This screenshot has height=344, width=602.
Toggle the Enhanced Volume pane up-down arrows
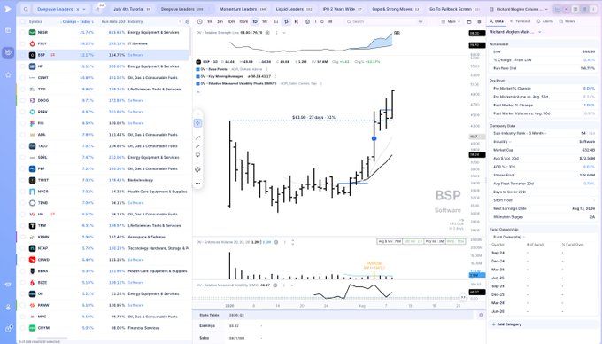[292, 242]
